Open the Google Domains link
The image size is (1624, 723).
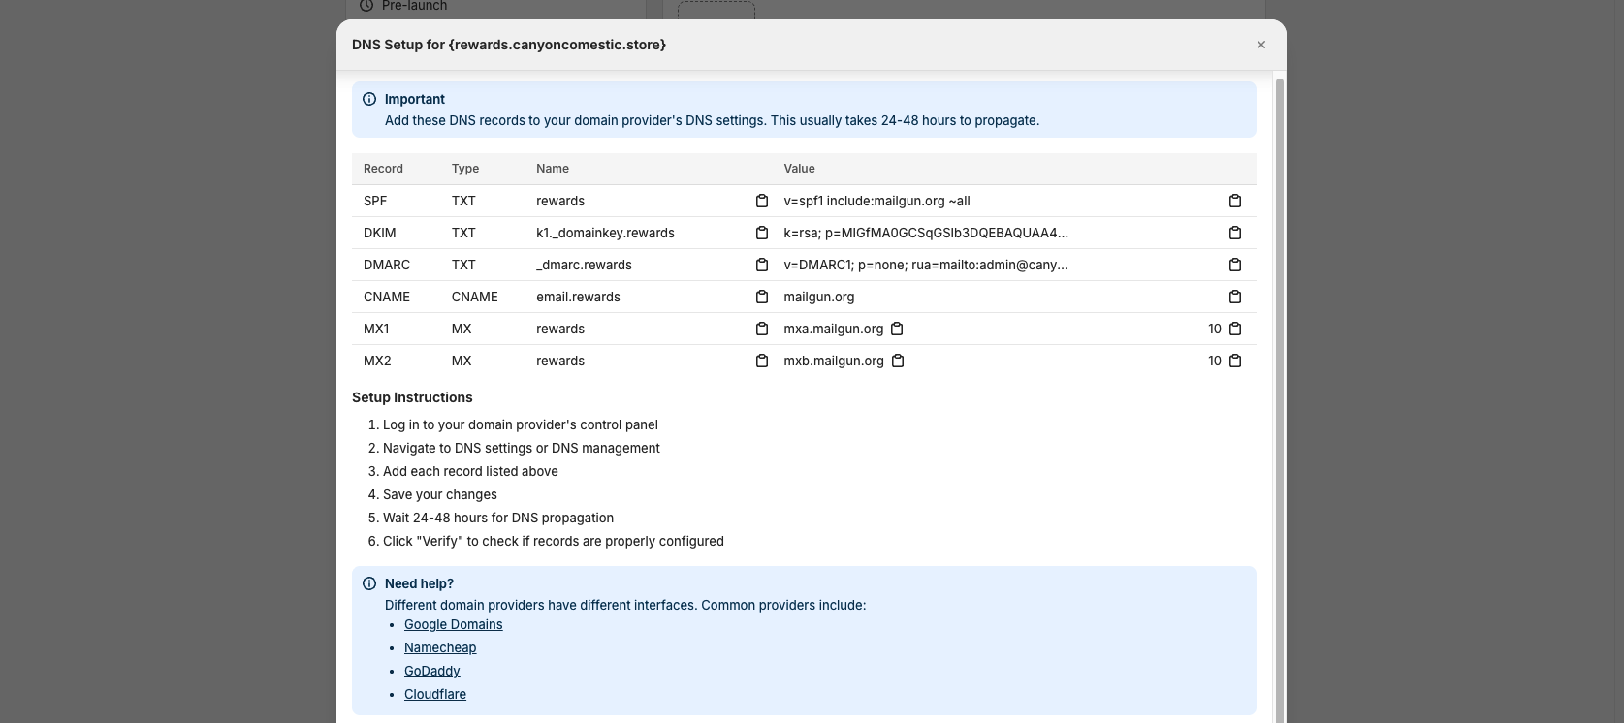453,624
